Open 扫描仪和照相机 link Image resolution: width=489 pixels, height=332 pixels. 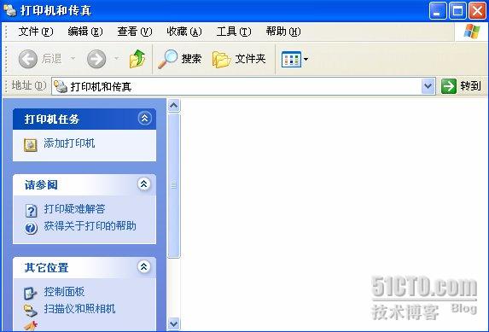click(x=79, y=309)
